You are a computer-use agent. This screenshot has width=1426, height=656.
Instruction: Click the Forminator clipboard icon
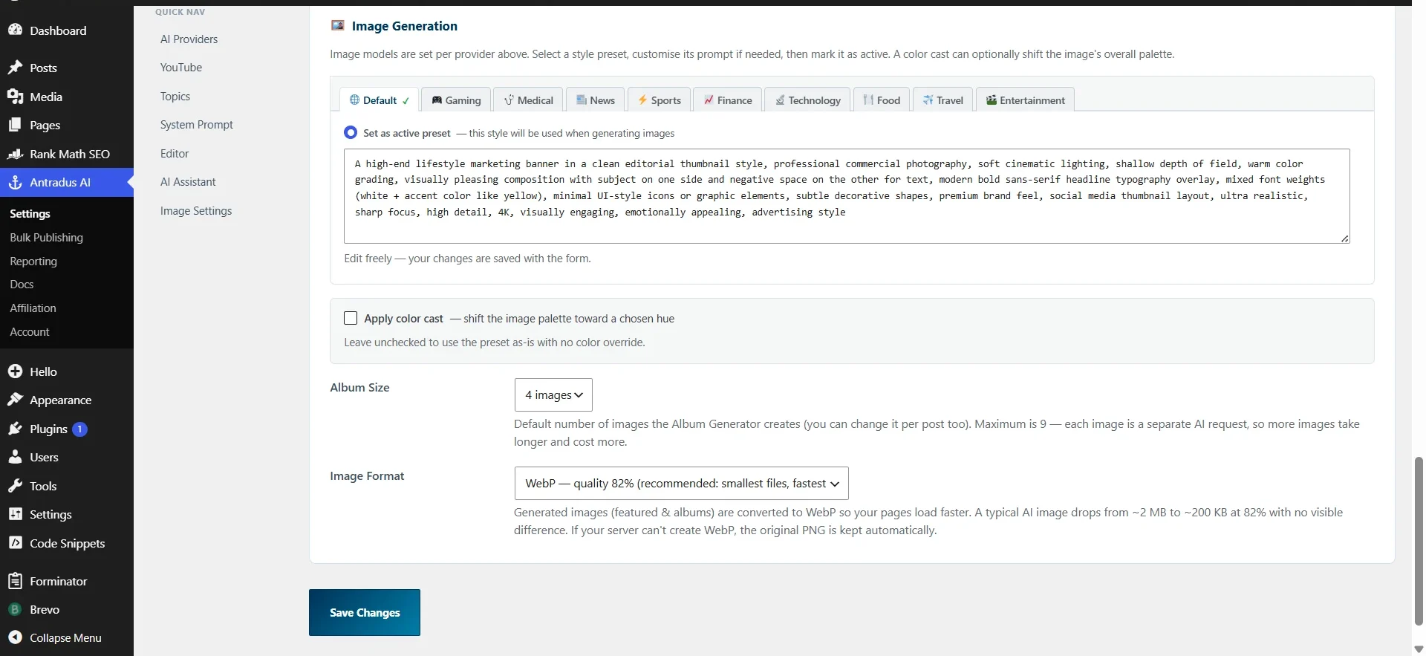[15, 581]
